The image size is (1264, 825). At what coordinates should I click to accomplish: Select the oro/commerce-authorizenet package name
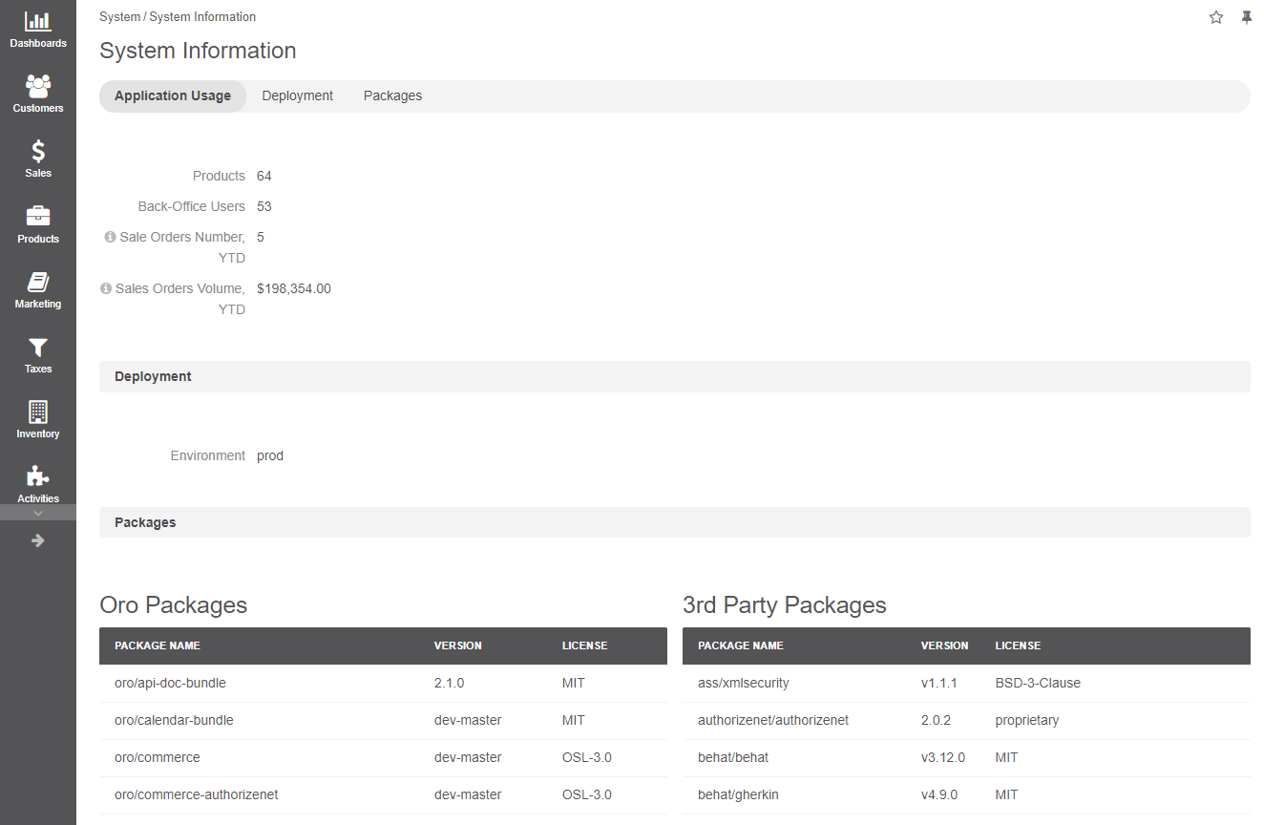pos(197,794)
